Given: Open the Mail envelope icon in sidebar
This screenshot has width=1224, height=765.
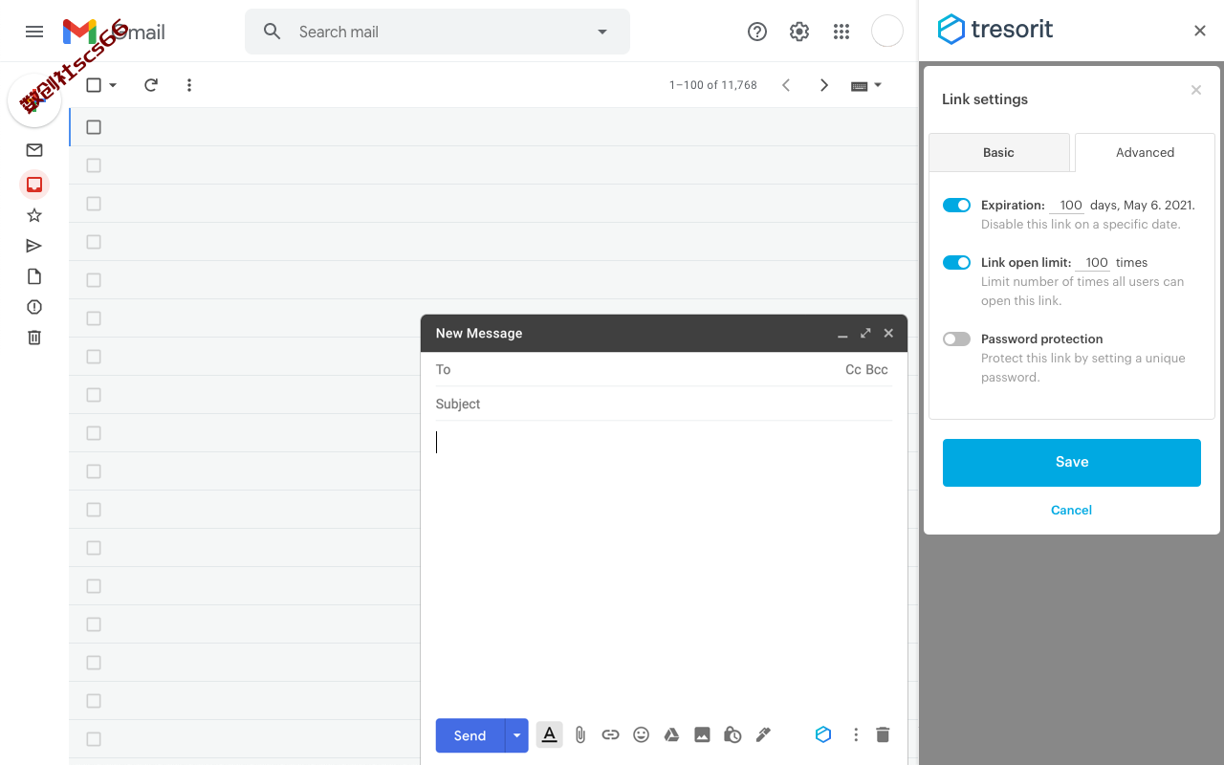Looking at the screenshot, I should tap(34, 150).
